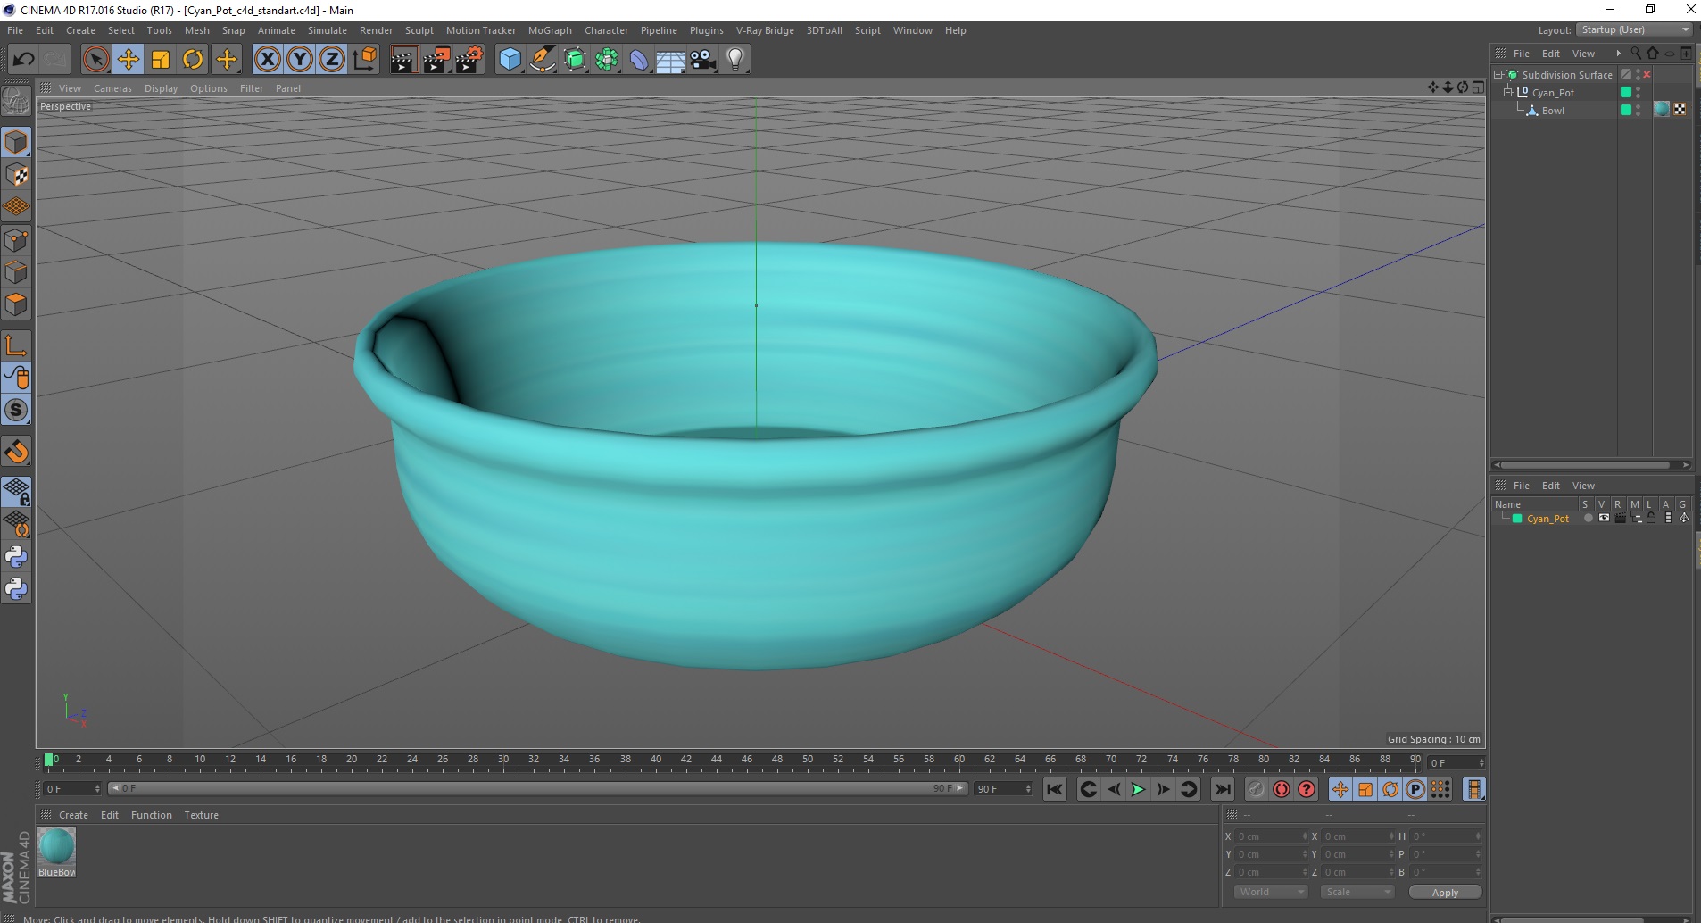Add a Floor environment object
Viewport: 1701px width, 923px height.
[x=671, y=60]
